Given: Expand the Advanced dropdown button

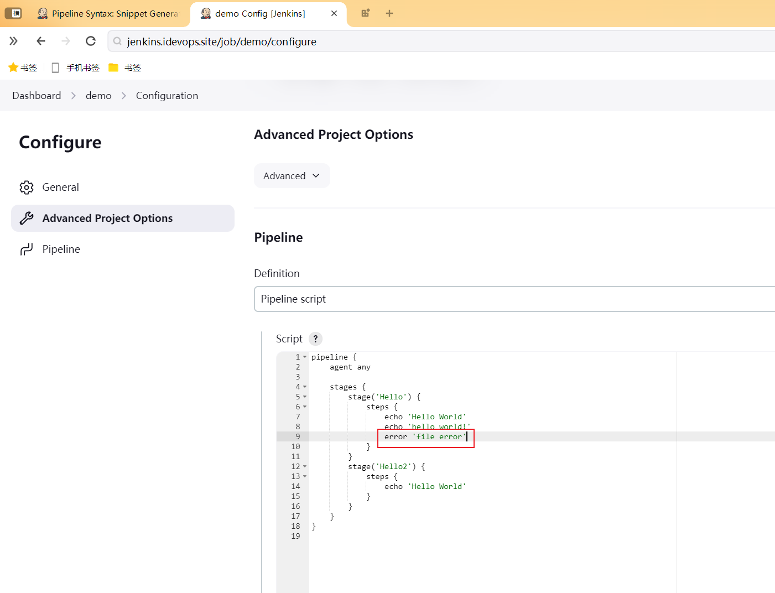Looking at the screenshot, I should (x=292, y=176).
